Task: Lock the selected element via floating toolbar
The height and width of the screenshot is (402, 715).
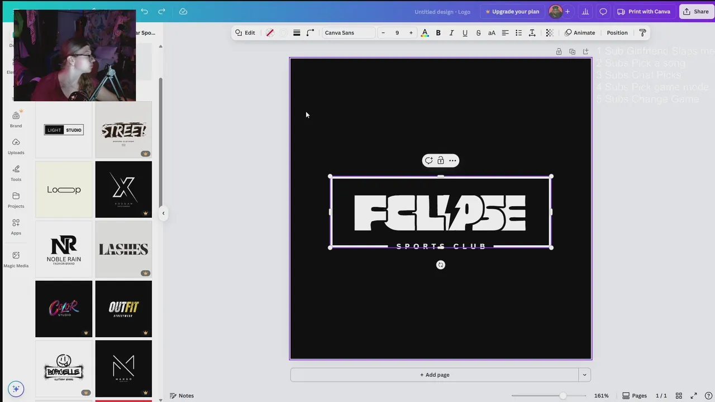Action: (441, 161)
